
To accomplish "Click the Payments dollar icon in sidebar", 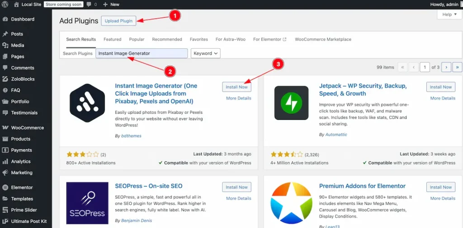I will pos(5,150).
